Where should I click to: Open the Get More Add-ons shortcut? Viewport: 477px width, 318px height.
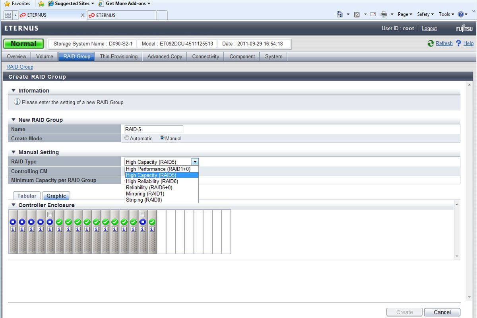tap(124, 4)
